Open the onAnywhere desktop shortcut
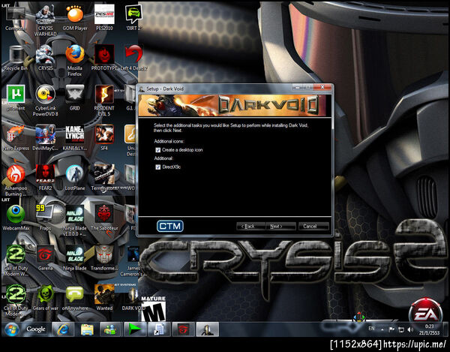The image size is (450, 352). (x=75, y=298)
